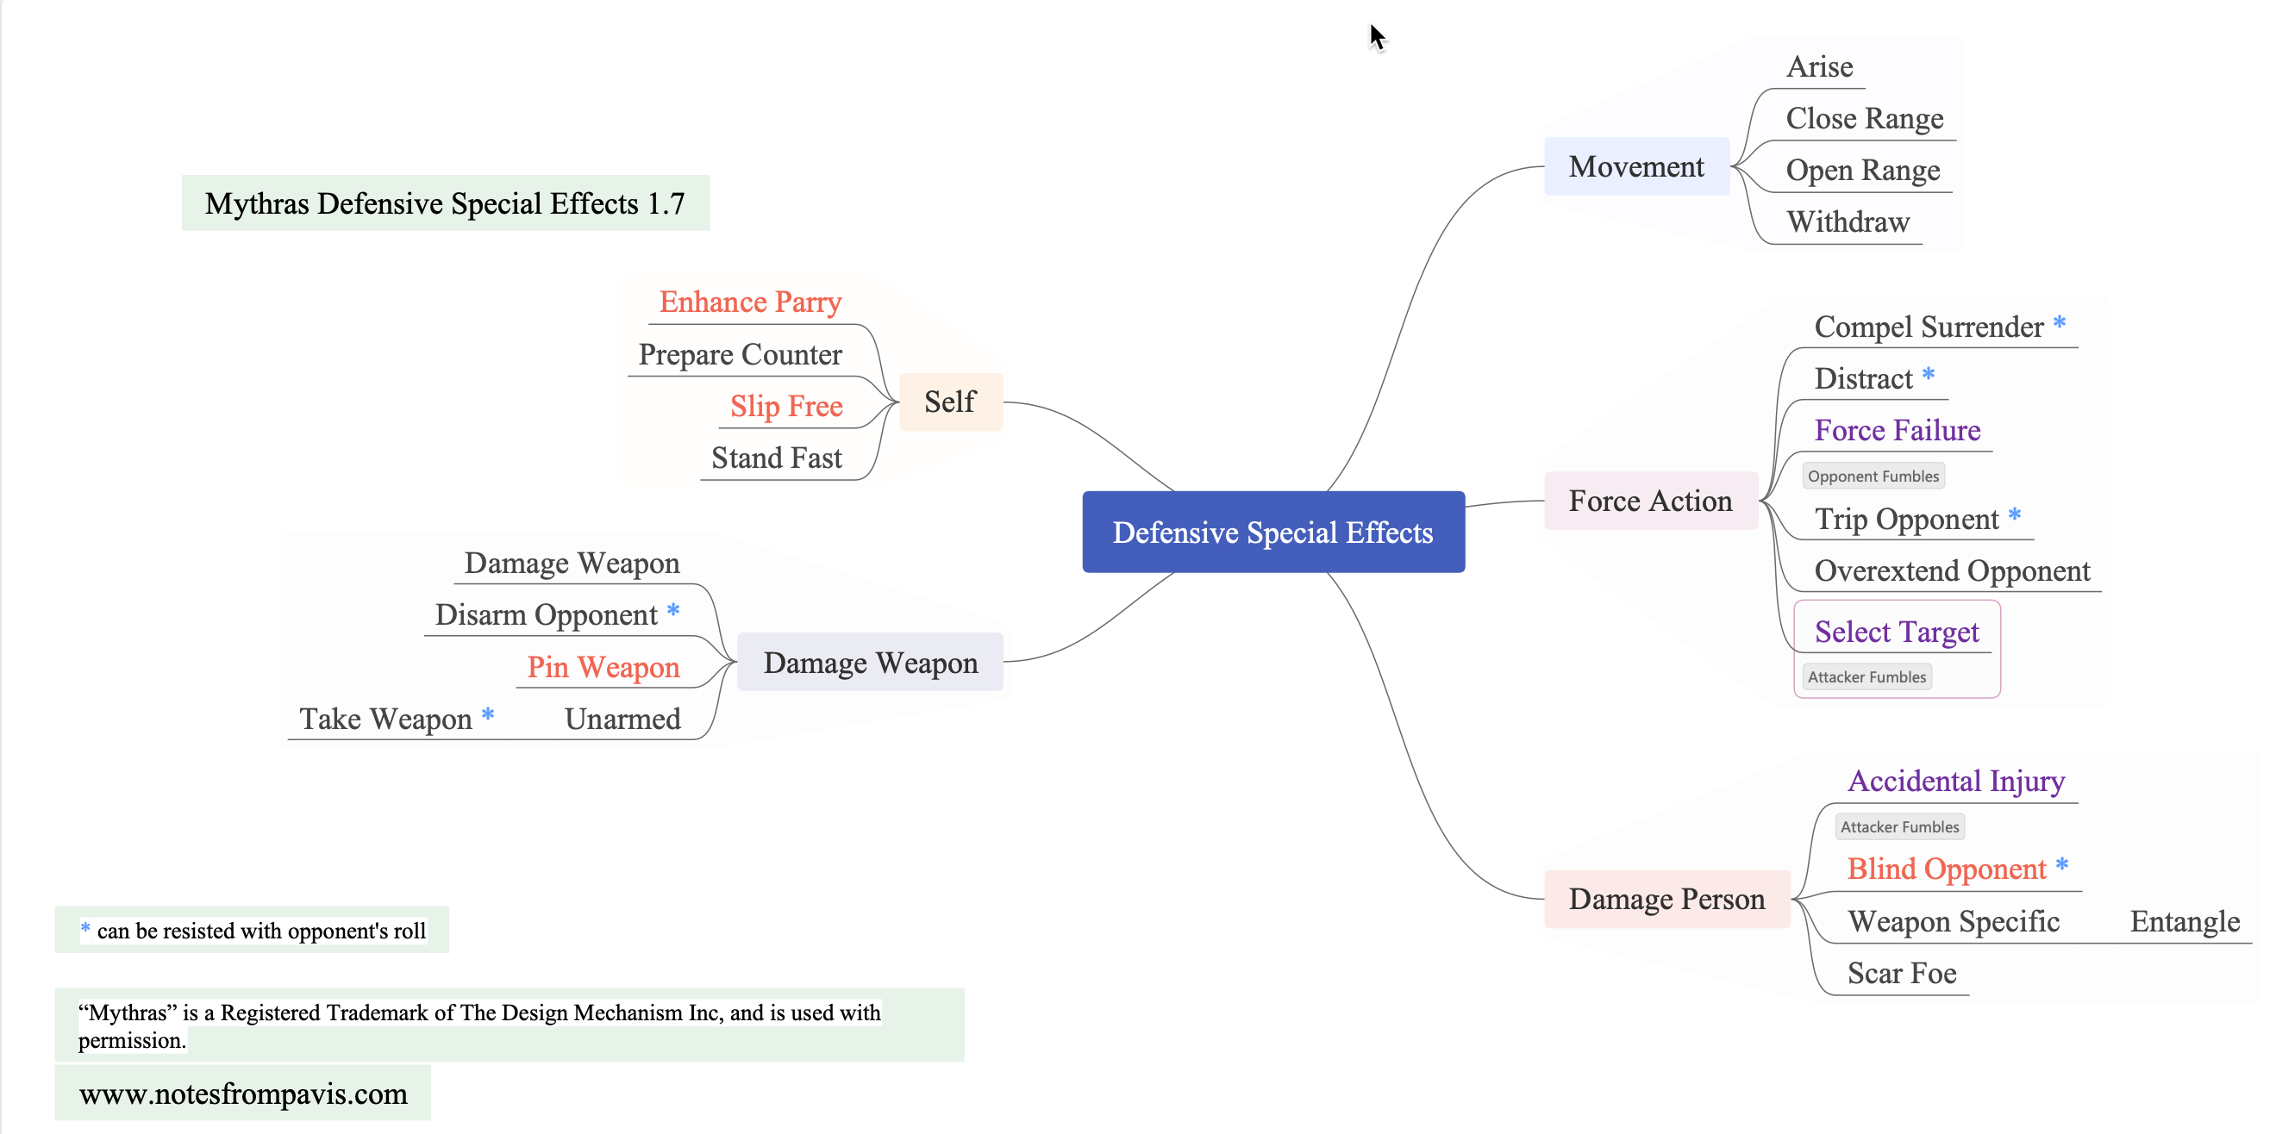Select the Mythras Defensive Special Effects 1.7 title
The height and width of the screenshot is (1134, 2276).
[444, 203]
